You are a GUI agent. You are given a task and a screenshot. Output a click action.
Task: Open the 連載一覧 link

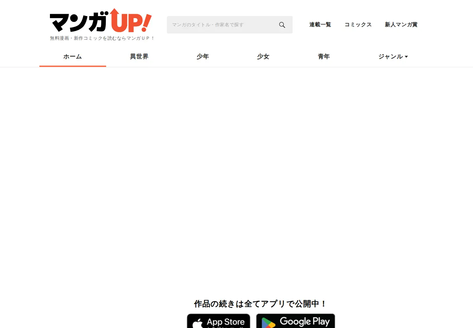click(x=320, y=25)
